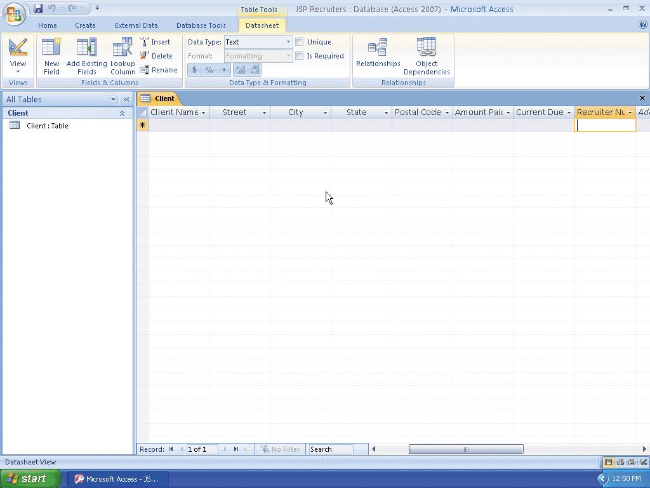Viewport: 650px width, 488px height.
Task: Open Client Name column dropdown arrow
Action: tap(204, 112)
